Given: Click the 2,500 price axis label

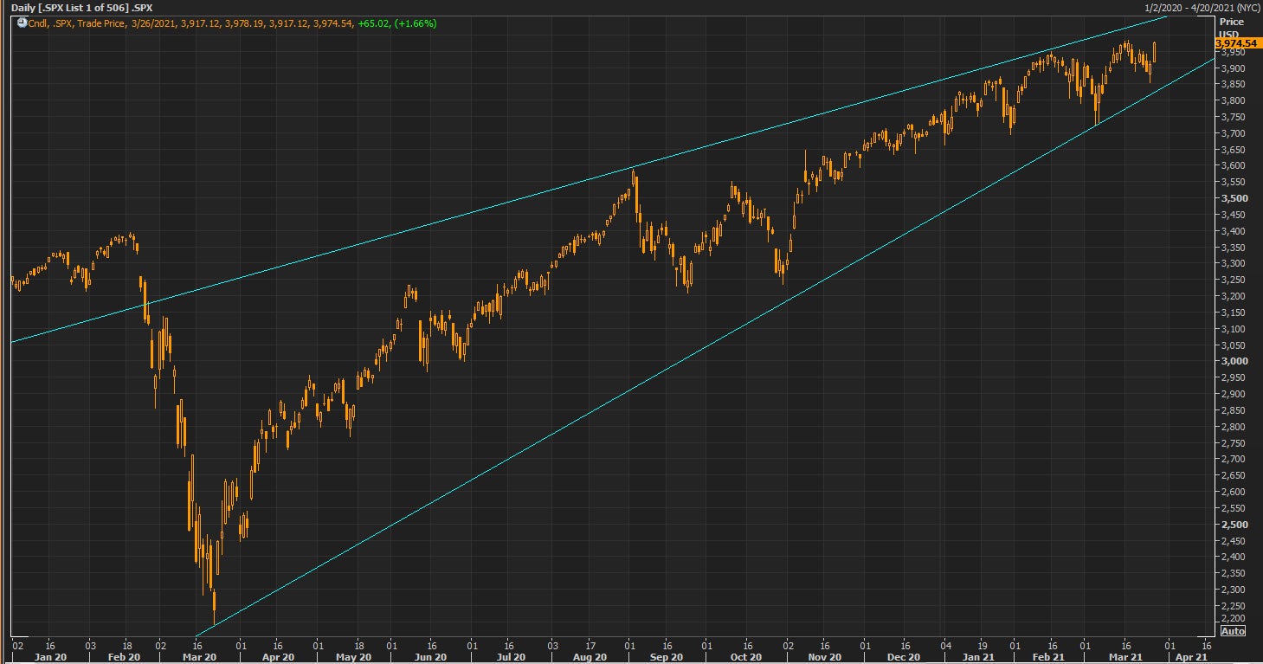Looking at the screenshot, I should pos(1234,525).
